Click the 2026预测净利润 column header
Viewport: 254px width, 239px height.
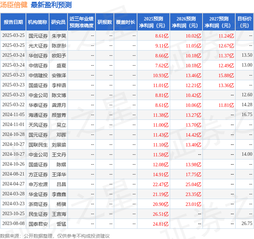point(186,22)
